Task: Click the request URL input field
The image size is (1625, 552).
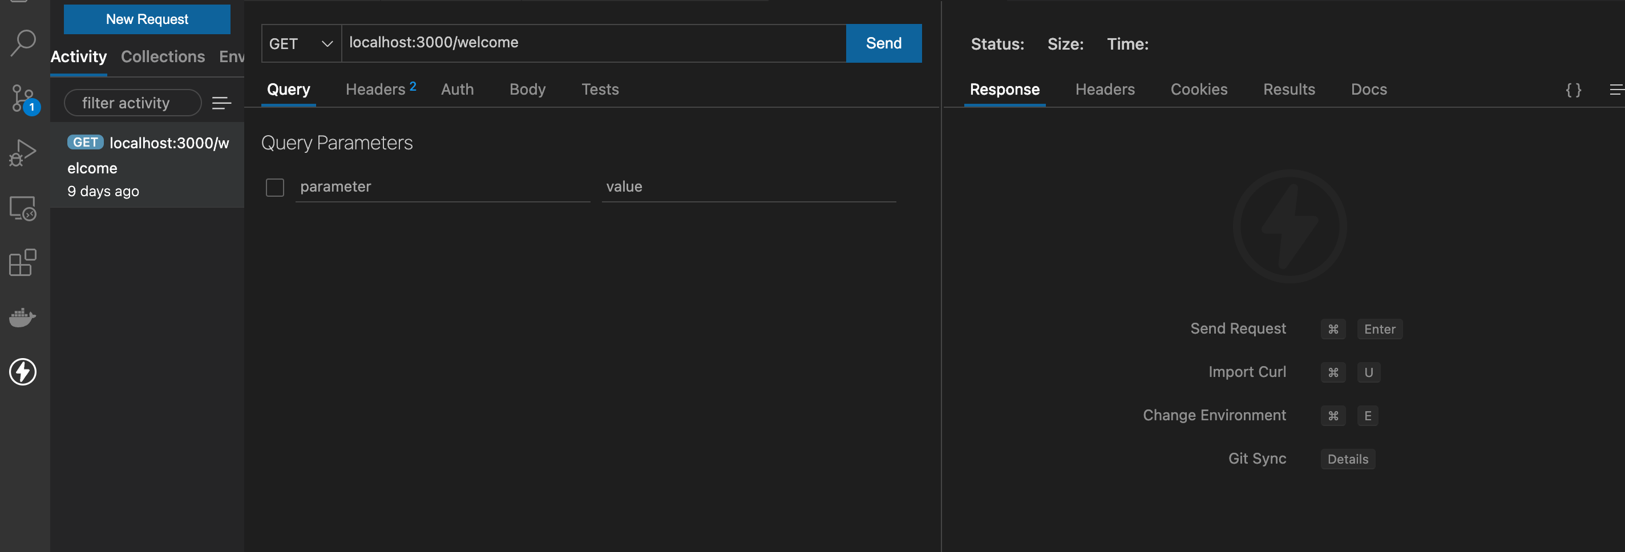Action: pos(593,43)
